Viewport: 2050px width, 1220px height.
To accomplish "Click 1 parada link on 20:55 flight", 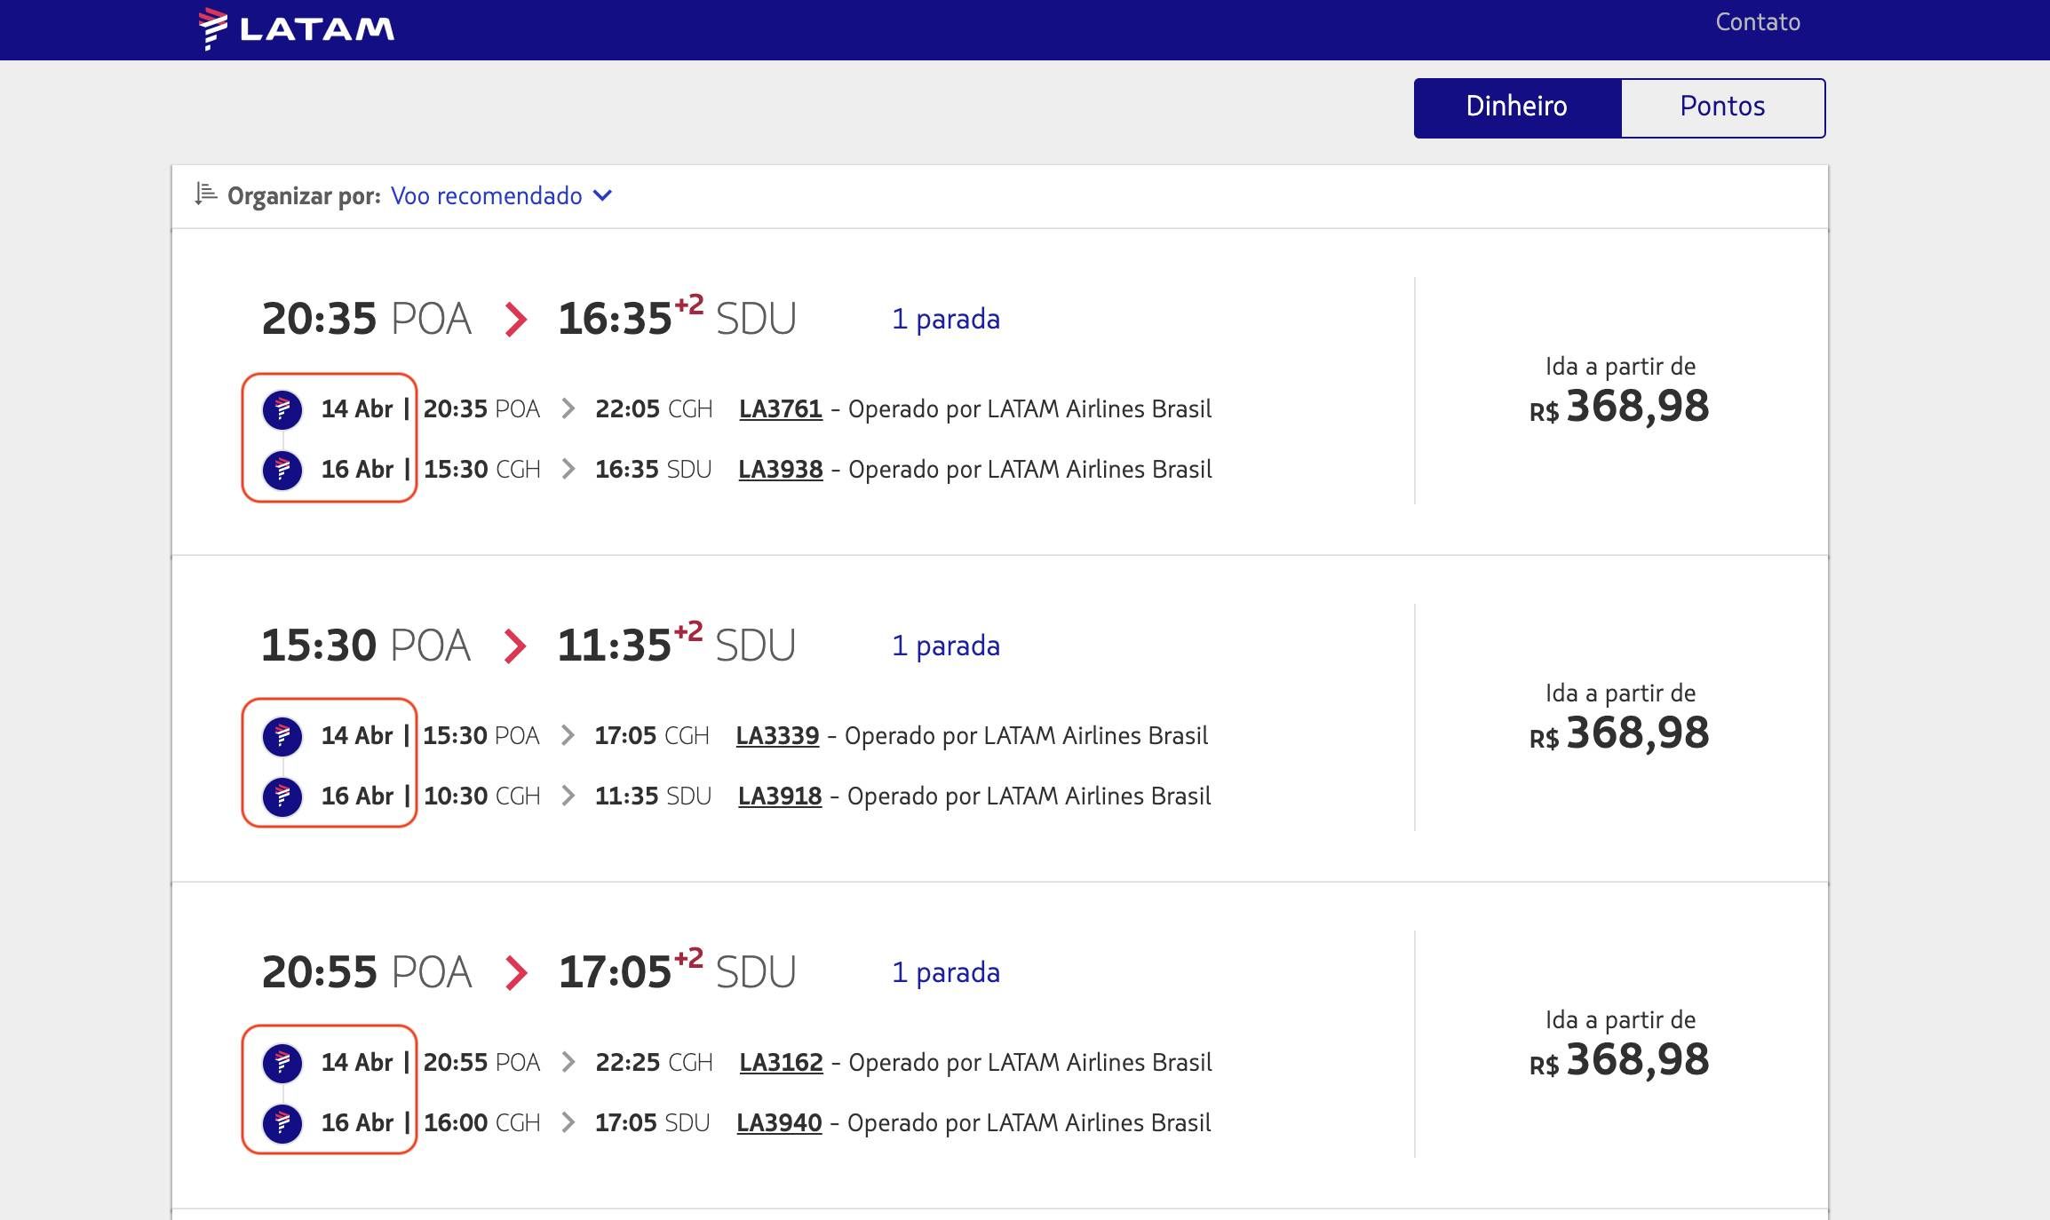I will click(946, 972).
